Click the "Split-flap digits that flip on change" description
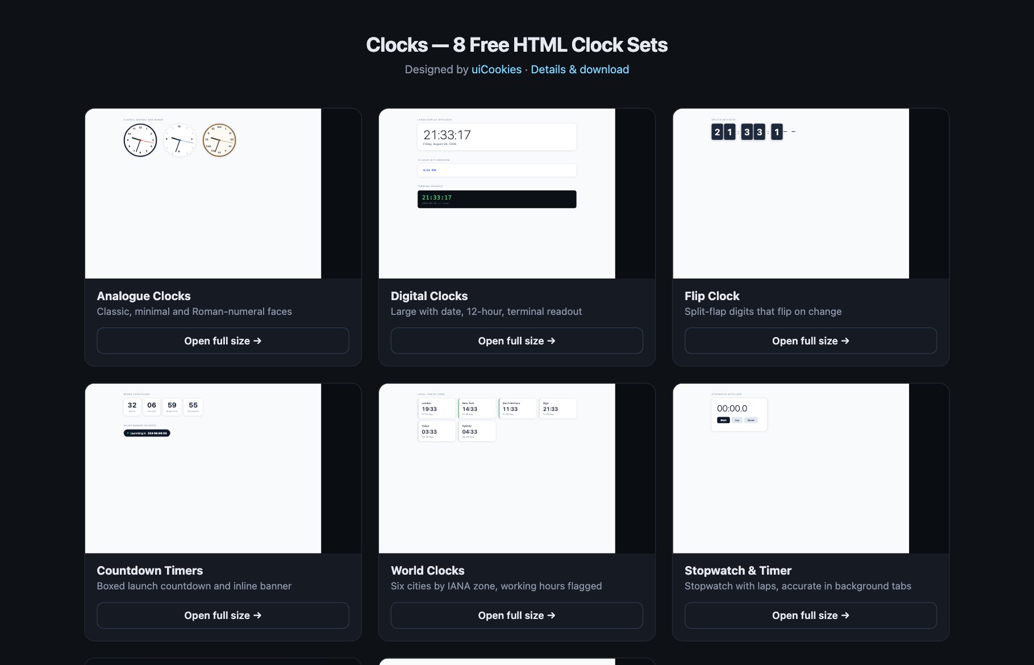Image resolution: width=1034 pixels, height=665 pixels. 763,311
